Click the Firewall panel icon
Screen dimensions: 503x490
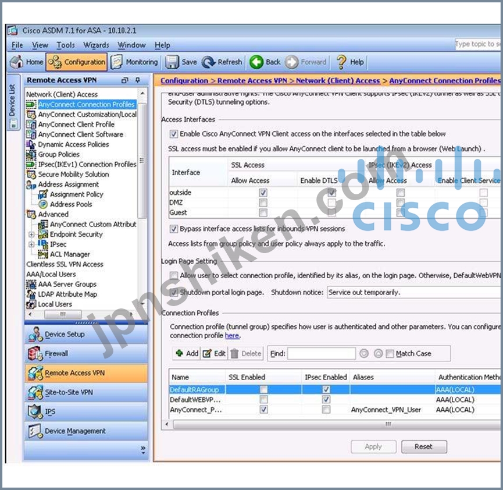point(35,353)
